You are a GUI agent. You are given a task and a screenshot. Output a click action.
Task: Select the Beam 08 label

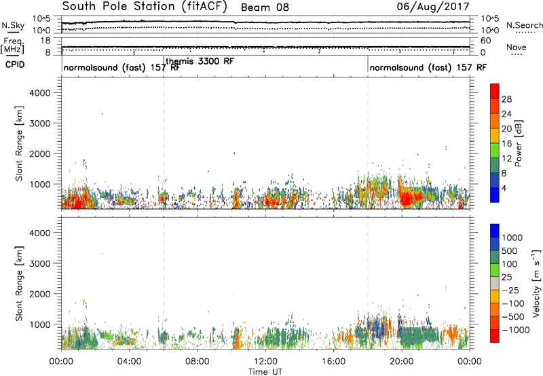265,7
